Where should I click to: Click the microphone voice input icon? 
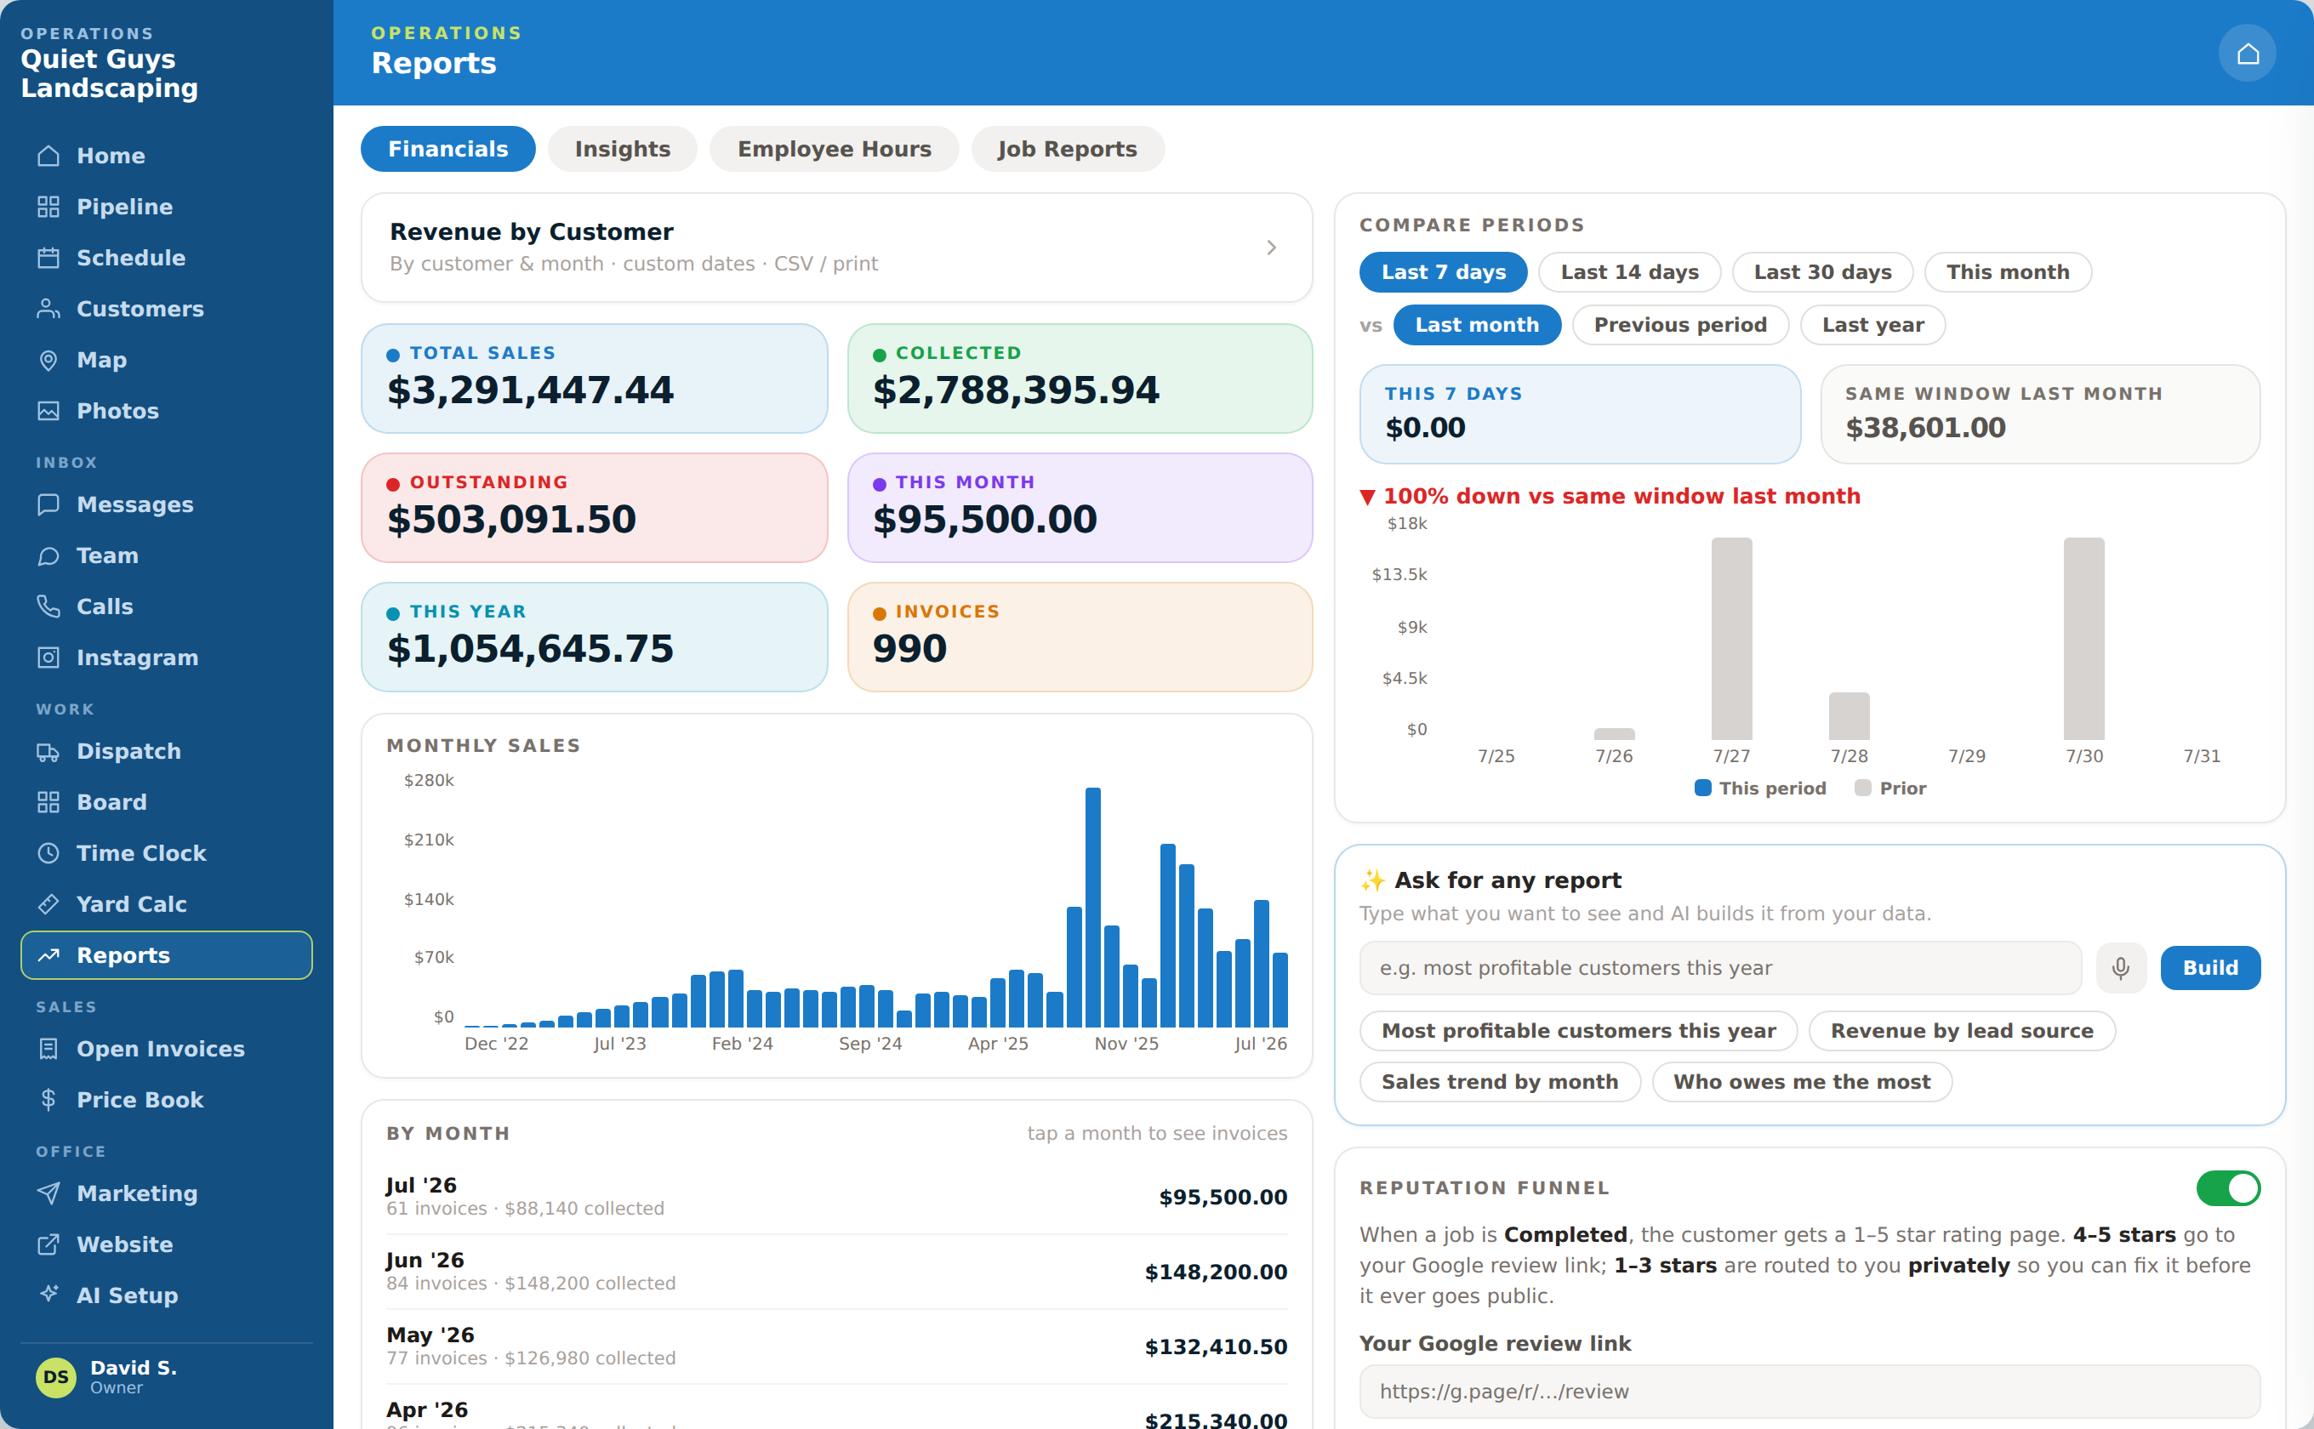[x=2120, y=968]
